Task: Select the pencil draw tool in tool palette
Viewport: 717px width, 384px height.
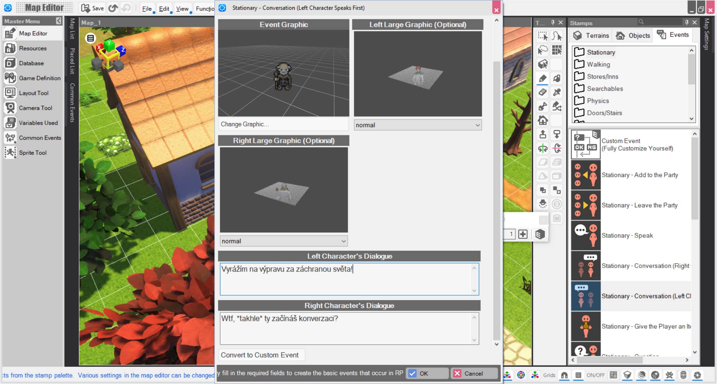Action: (x=543, y=79)
